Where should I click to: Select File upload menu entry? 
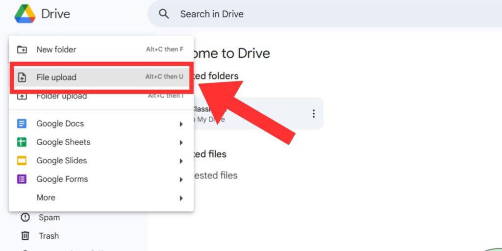tap(101, 77)
